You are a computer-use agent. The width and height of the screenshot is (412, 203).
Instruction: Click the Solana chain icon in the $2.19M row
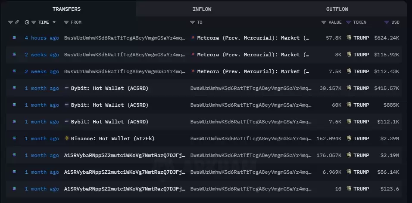point(14,155)
